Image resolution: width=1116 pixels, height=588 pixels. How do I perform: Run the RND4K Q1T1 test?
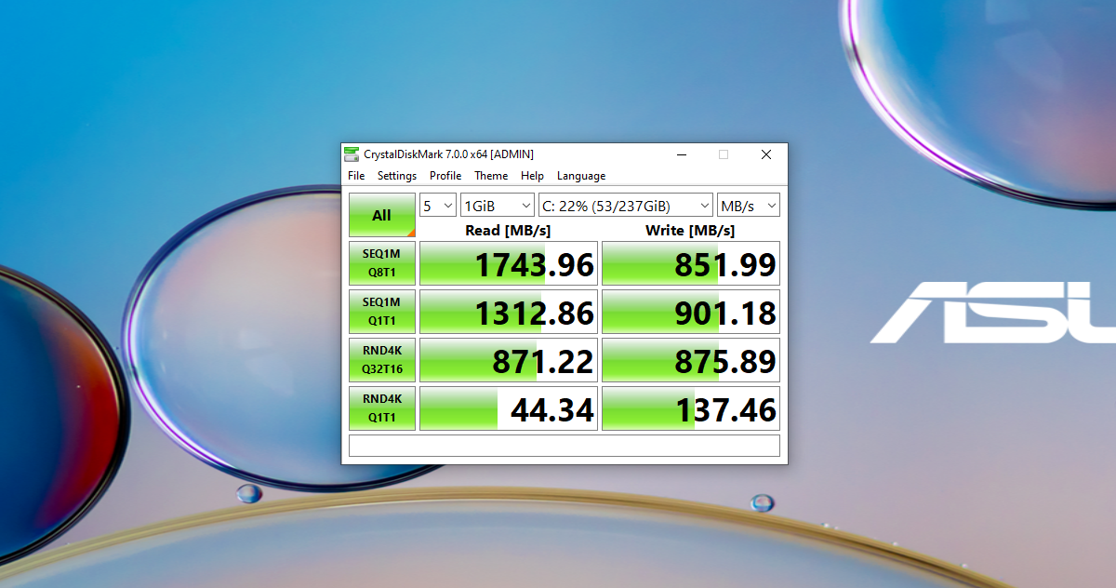pyautogui.click(x=382, y=408)
